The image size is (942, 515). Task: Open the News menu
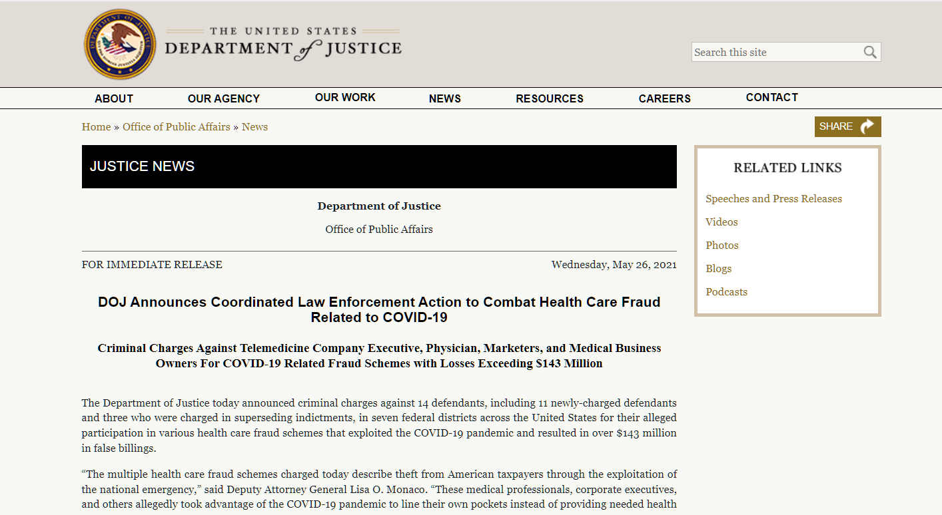click(445, 98)
